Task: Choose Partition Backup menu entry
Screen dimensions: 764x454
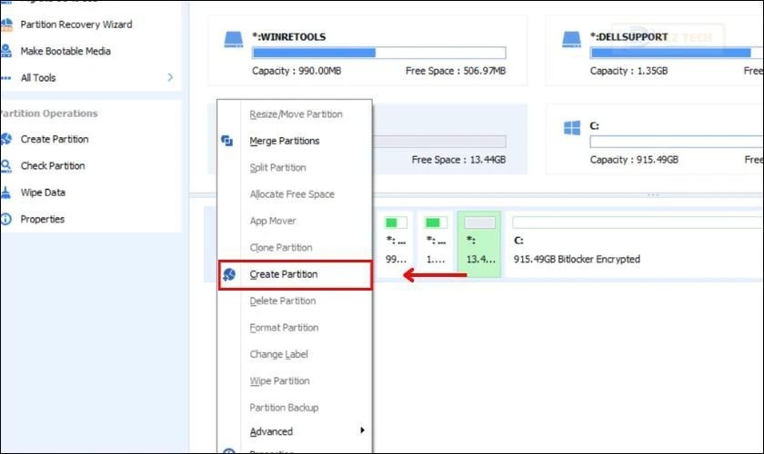Action: (284, 408)
